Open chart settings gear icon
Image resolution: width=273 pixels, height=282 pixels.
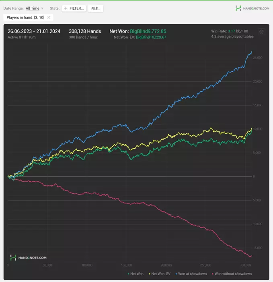pyautogui.click(x=261, y=32)
